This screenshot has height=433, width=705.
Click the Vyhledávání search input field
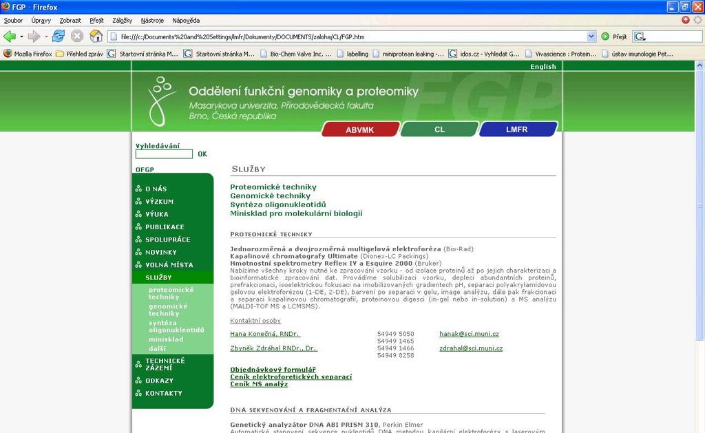pos(164,154)
